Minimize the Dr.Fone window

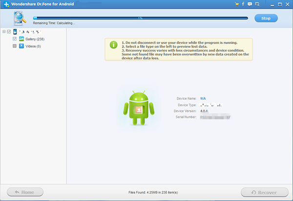(x=272, y=4)
